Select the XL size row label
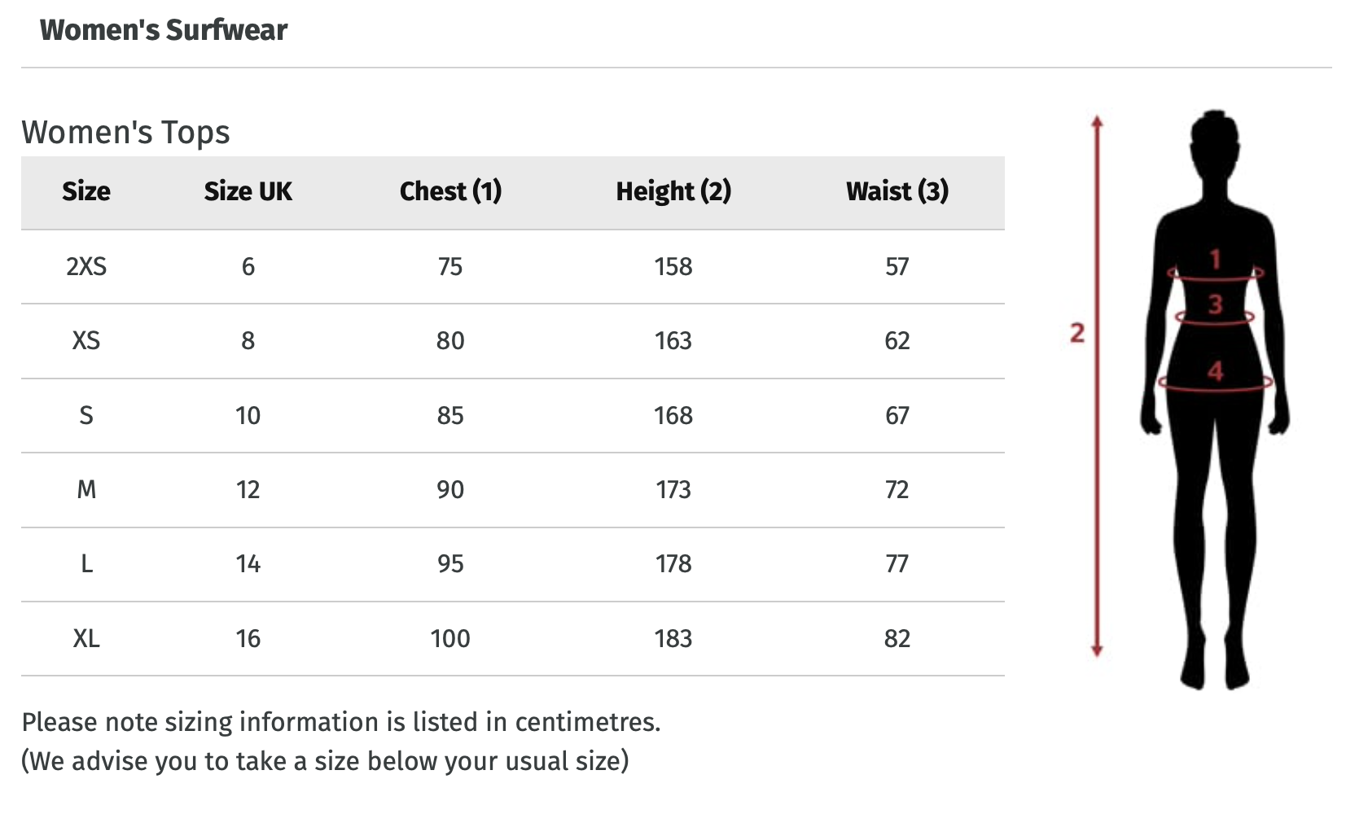The image size is (1368, 814). click(86, 639)
